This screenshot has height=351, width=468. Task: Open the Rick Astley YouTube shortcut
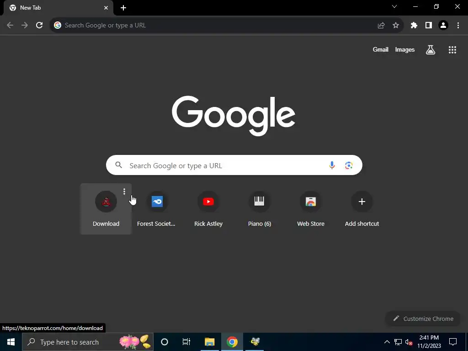point(208,209)
